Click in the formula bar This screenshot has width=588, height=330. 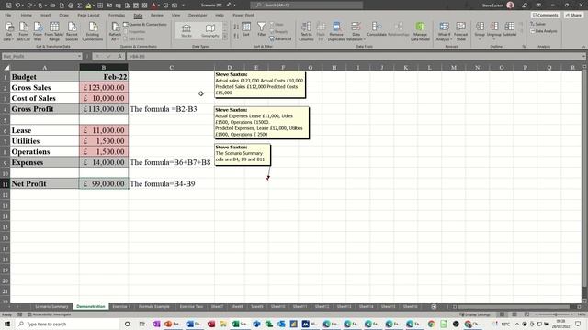point(356,56)
